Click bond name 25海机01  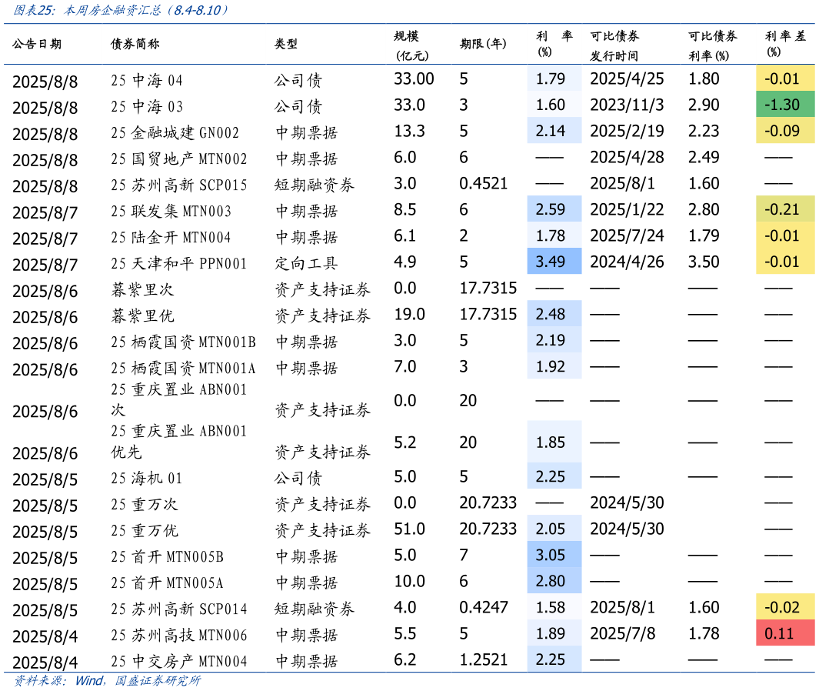coord(147,479)
